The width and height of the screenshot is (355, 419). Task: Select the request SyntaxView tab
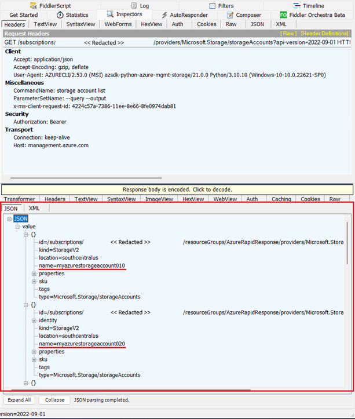pos(80,24)
